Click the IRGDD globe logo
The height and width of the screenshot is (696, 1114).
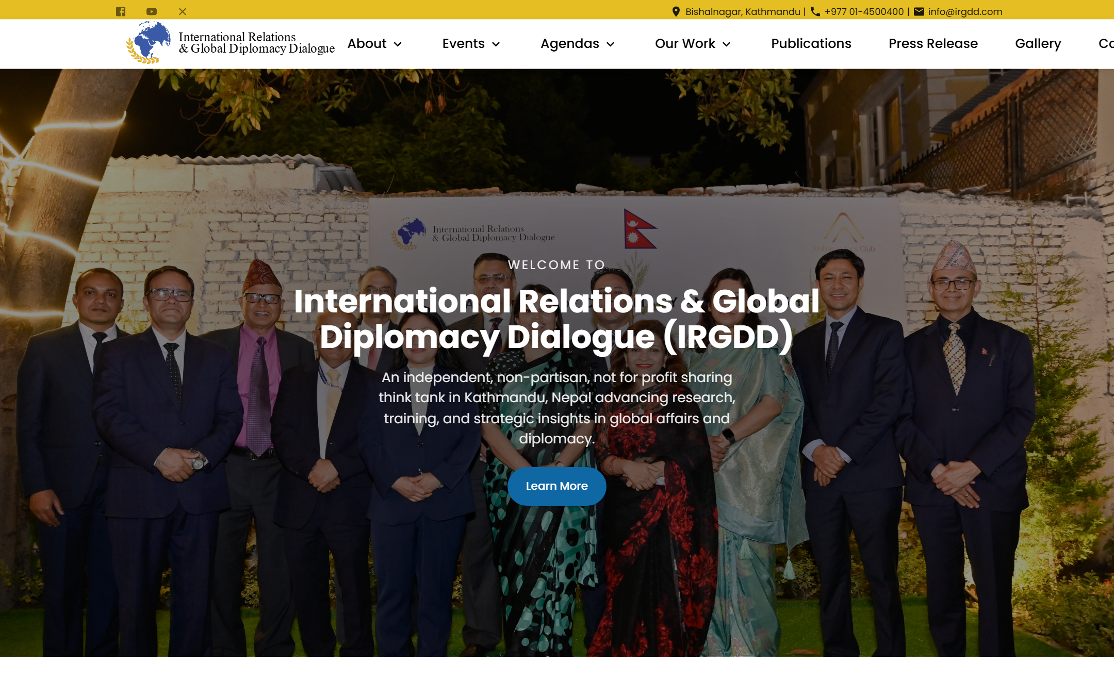click(149, 43)
